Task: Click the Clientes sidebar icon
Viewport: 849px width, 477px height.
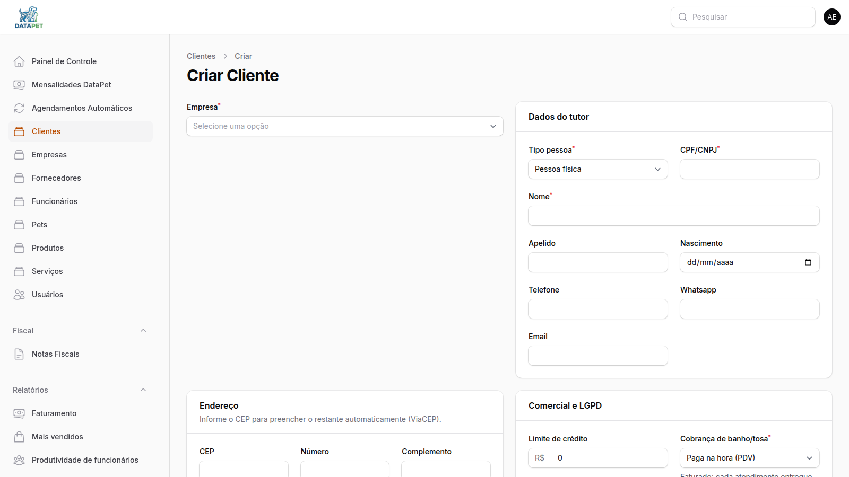Action: click(x=19, y=131)
